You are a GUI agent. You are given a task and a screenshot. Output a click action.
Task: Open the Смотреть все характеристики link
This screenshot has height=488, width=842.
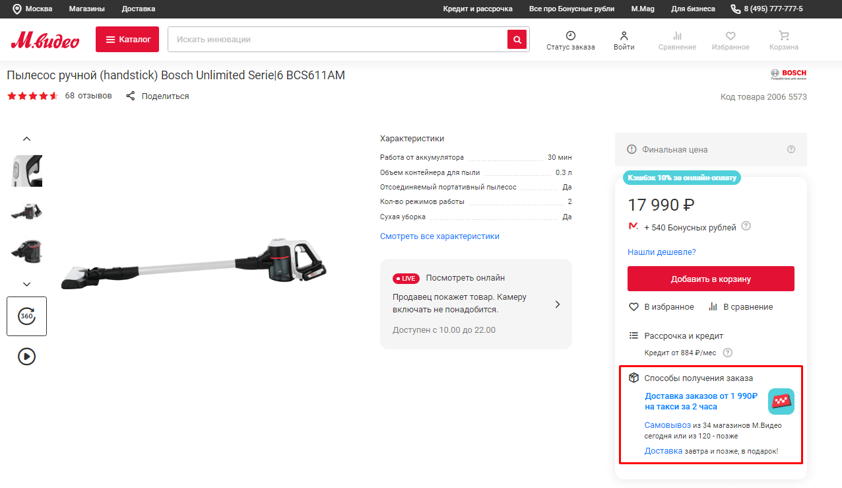click(x=439, y=236)
